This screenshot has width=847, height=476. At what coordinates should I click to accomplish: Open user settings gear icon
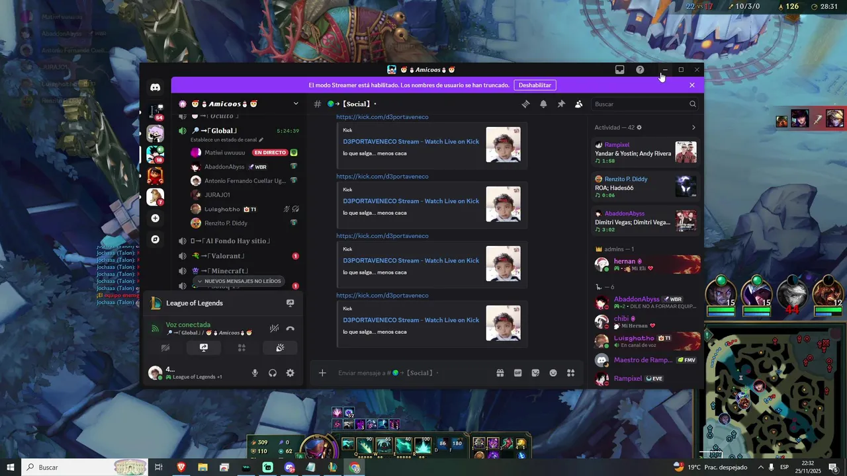(x=290, y=373)
